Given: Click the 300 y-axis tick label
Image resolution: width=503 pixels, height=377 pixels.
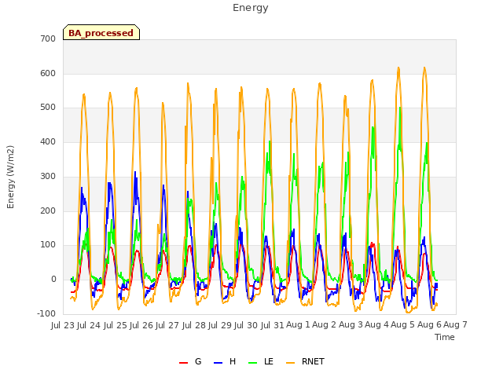Looking at the screenshot, I should tap(48, 176).
